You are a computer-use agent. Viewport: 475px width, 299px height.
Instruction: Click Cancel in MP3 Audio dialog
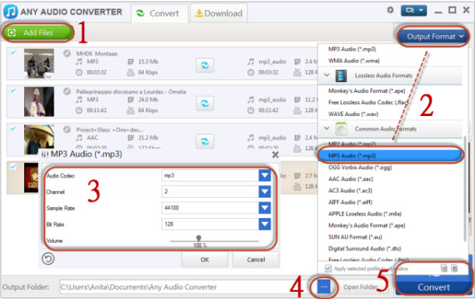click(255, 259)
